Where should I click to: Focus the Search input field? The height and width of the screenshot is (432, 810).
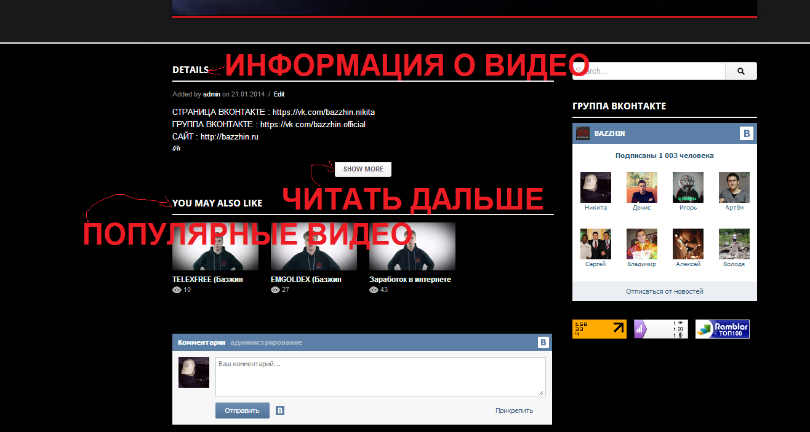coord(649,71)
